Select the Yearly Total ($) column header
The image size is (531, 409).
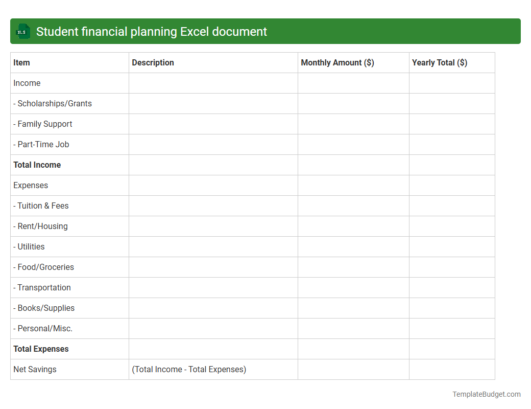[x=440, y=62]
